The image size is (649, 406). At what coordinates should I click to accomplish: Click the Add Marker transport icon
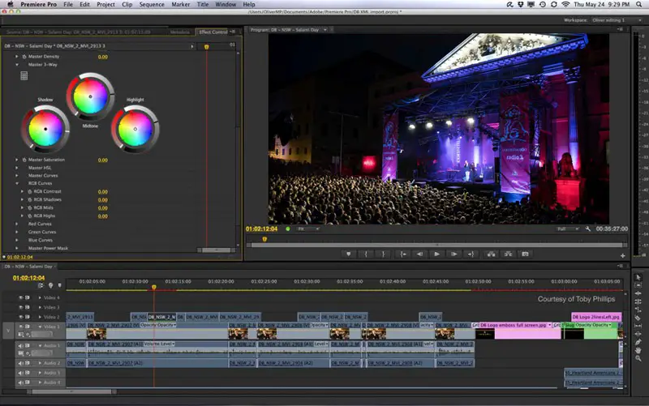tap(348, 254)
